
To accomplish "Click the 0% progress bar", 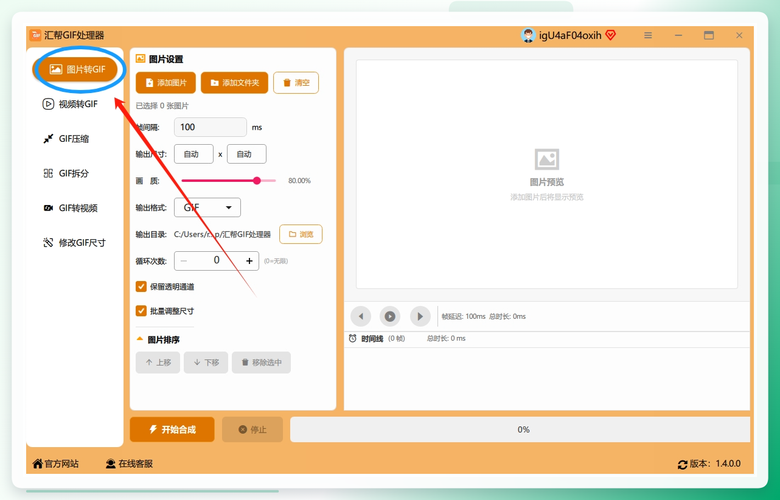I will [x=520, y=429].
